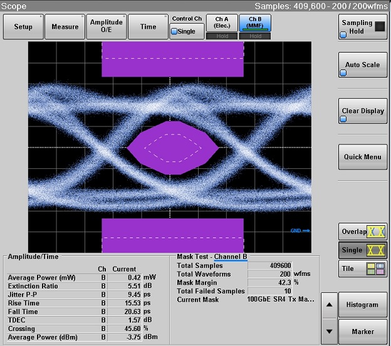Screen dimensions: 391x346
Task: Open the Quick Menu
Action: coord(362,157)
